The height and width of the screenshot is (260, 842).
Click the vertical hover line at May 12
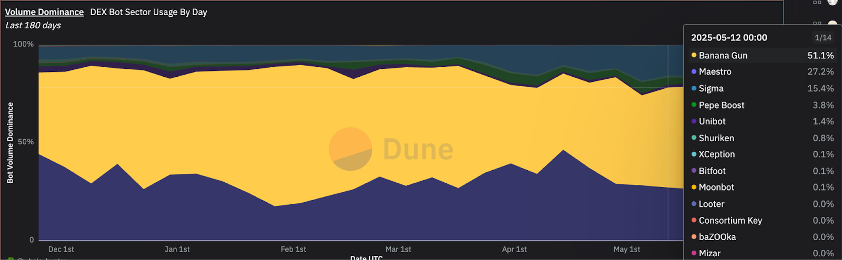point(668,142)
